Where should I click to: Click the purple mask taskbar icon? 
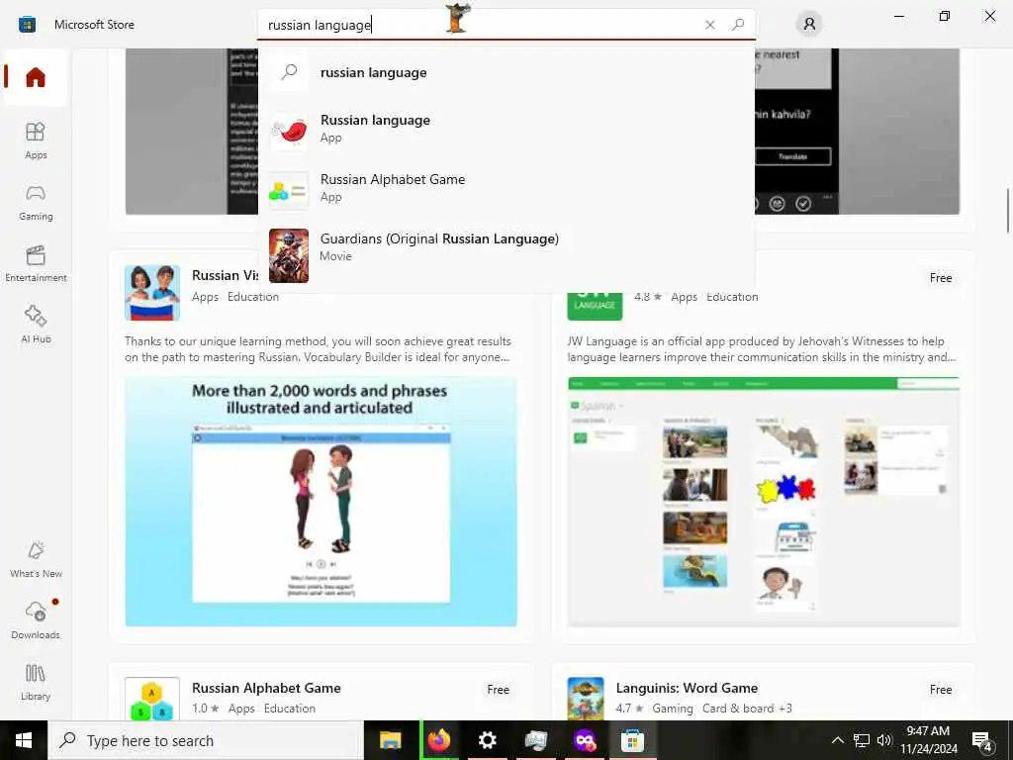coord(584,740)
